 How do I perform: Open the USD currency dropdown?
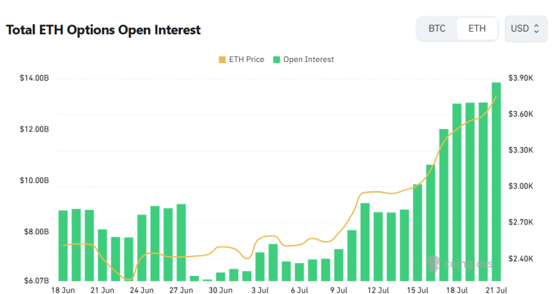526,28
